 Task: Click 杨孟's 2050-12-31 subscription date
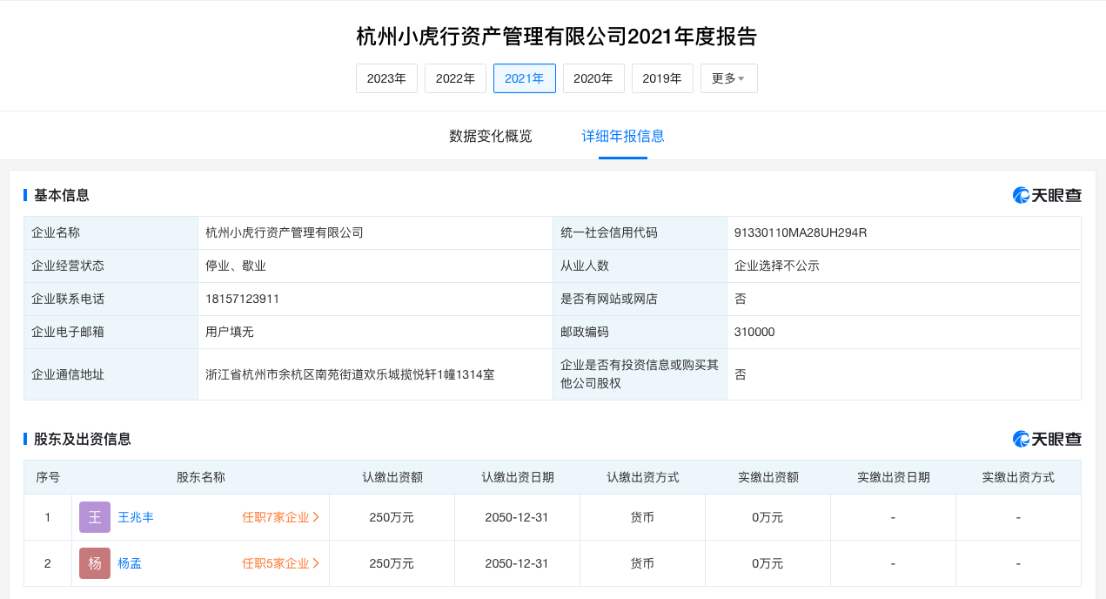[x=517, y=563]
